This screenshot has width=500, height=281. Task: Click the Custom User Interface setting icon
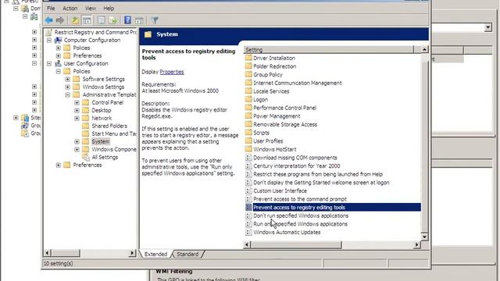coord(248,190)
